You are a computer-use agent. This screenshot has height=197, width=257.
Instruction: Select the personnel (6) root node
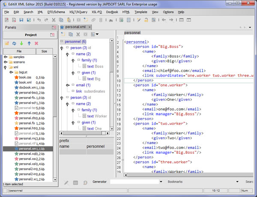coord(75,41)
